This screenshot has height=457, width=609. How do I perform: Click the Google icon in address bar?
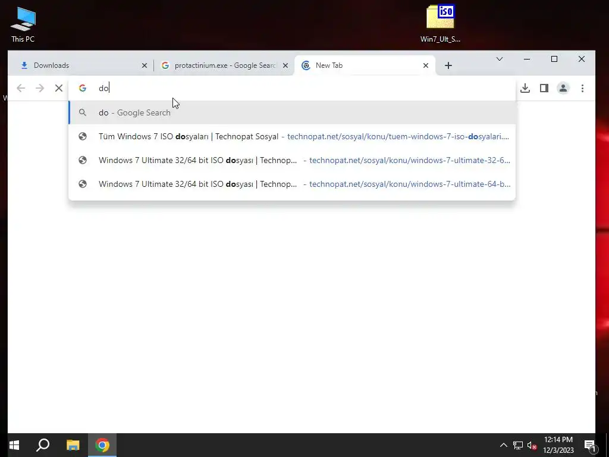click(x=82, y=88)
